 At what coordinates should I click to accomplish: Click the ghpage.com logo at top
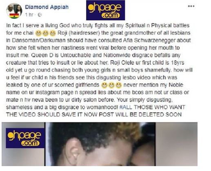105,10
